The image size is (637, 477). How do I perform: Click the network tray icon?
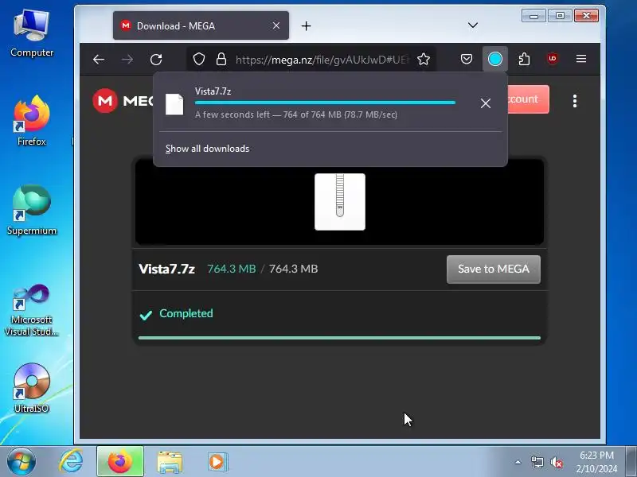coord(537,462)
